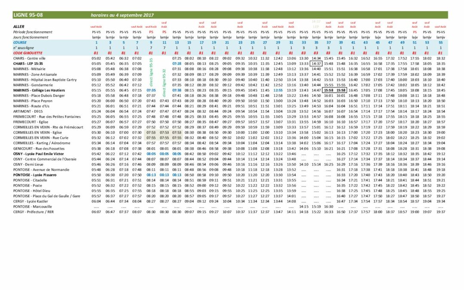464x290 pixels.
Task: Click the ALLER direction label
Action: tap(18, 27)
